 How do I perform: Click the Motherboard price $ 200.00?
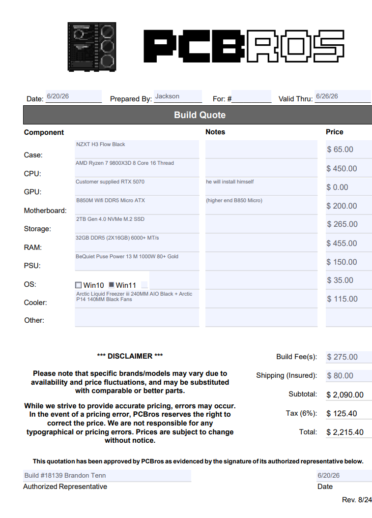[x=349, y=205]
